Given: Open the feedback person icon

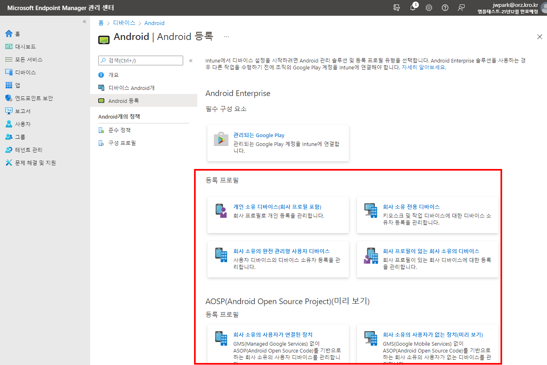Looking at the screenshot, I should [x=461, y=8].
